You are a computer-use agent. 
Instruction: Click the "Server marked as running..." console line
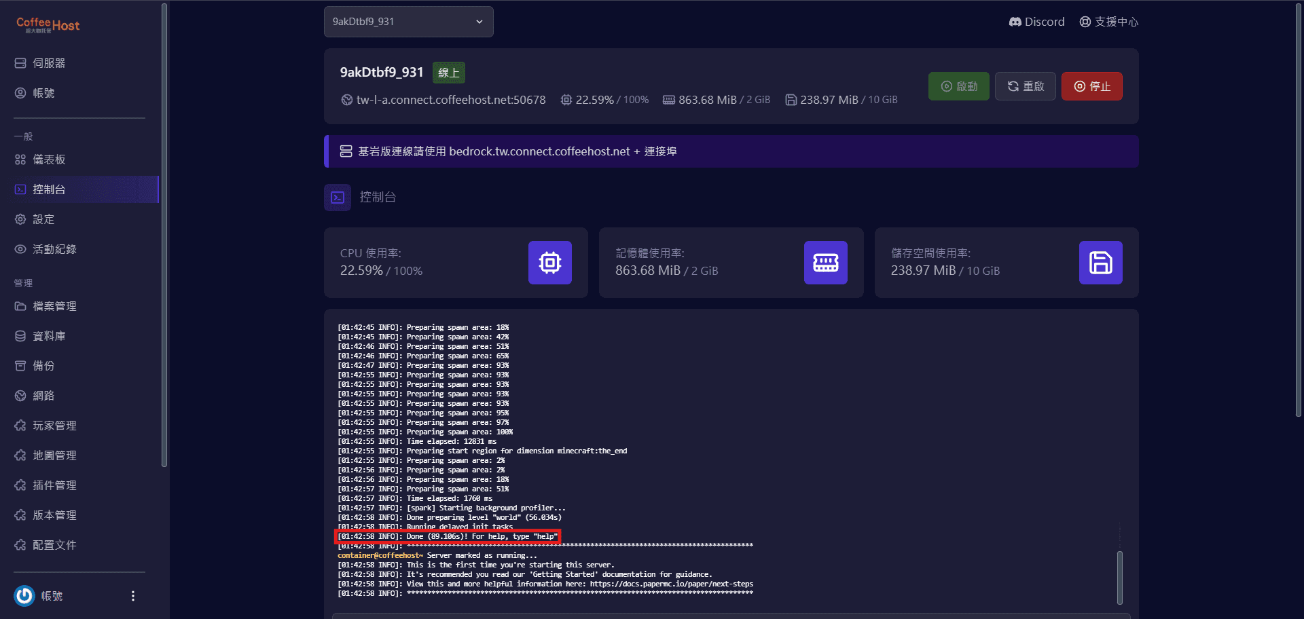tap(482, 555)
